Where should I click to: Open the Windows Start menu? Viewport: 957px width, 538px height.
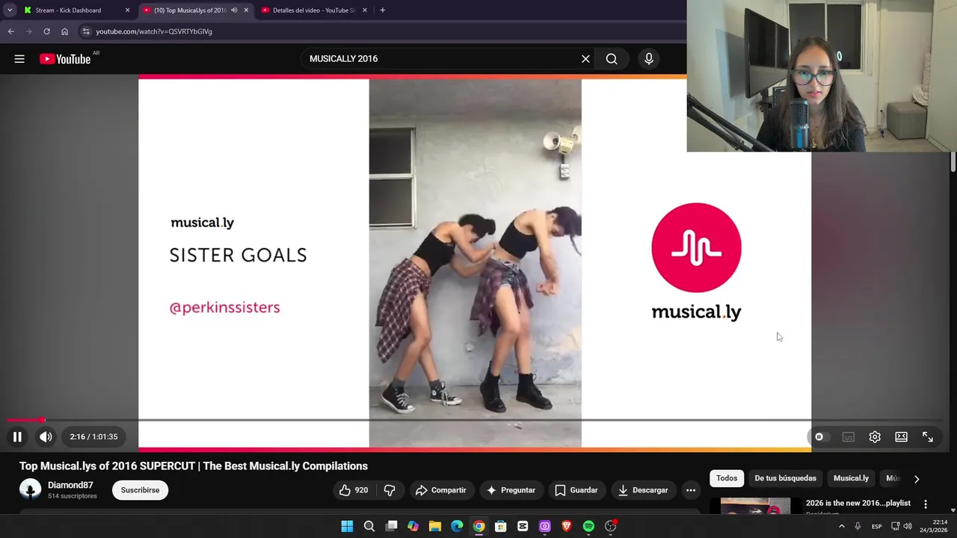point(347,526)
